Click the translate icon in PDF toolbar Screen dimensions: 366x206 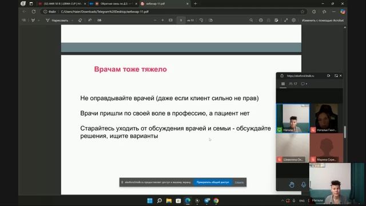click(x=99, y=21)
